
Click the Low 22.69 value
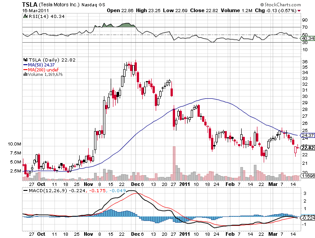coord(175,10)
